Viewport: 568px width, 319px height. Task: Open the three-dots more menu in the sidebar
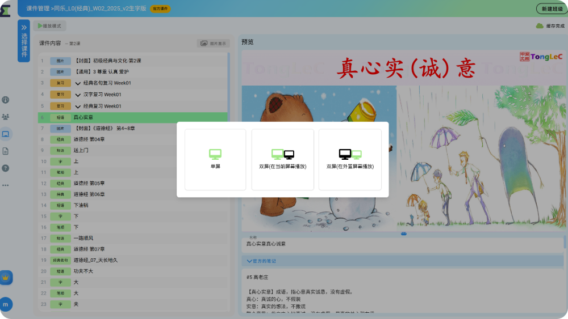[x=6, y=185]
